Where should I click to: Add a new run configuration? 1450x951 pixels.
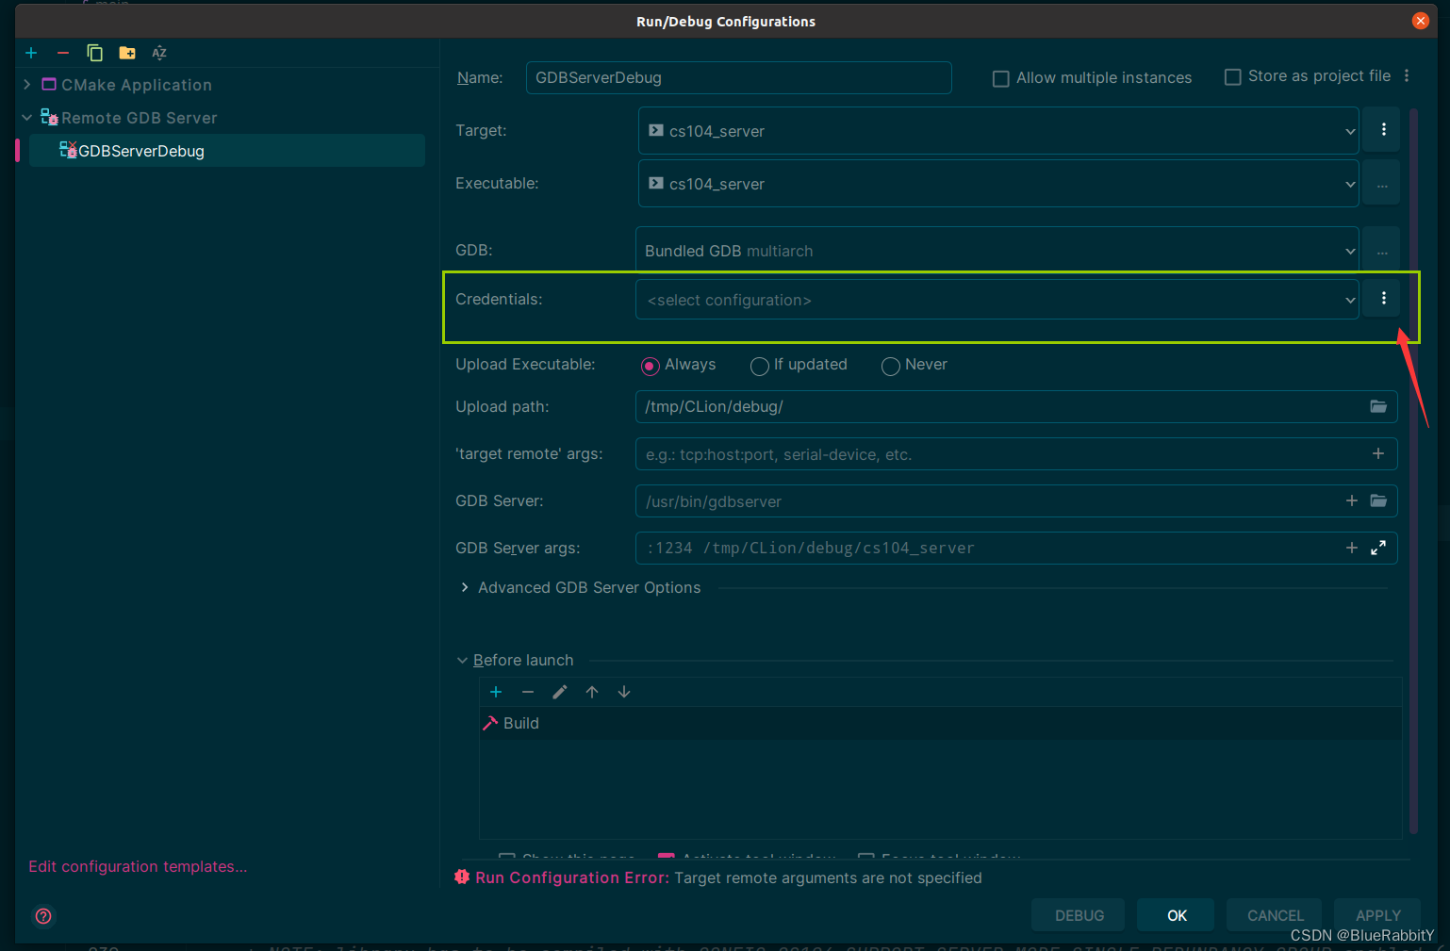tap(31, 53)
